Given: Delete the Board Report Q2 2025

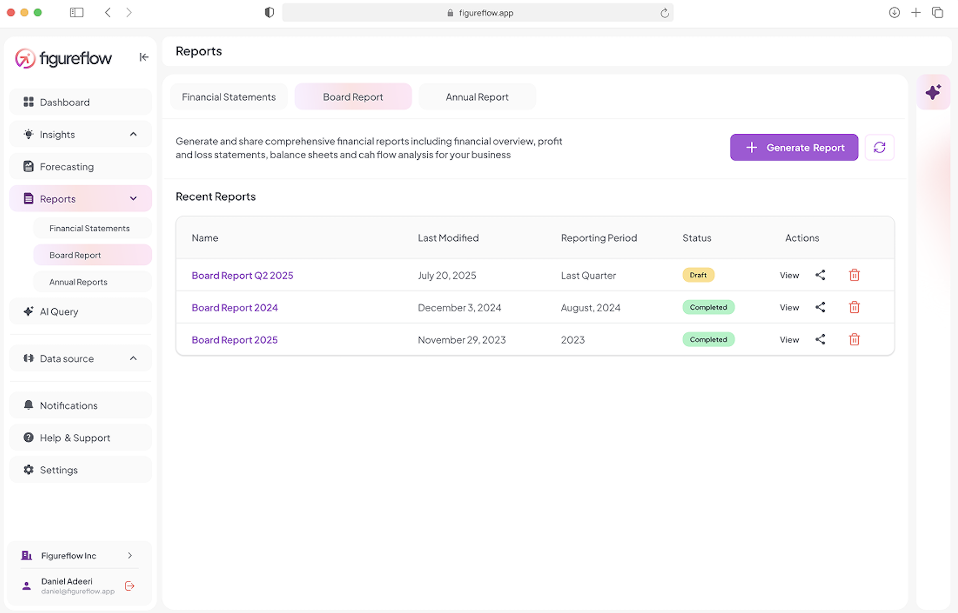Looking at the screenshot, I should 854,275.
